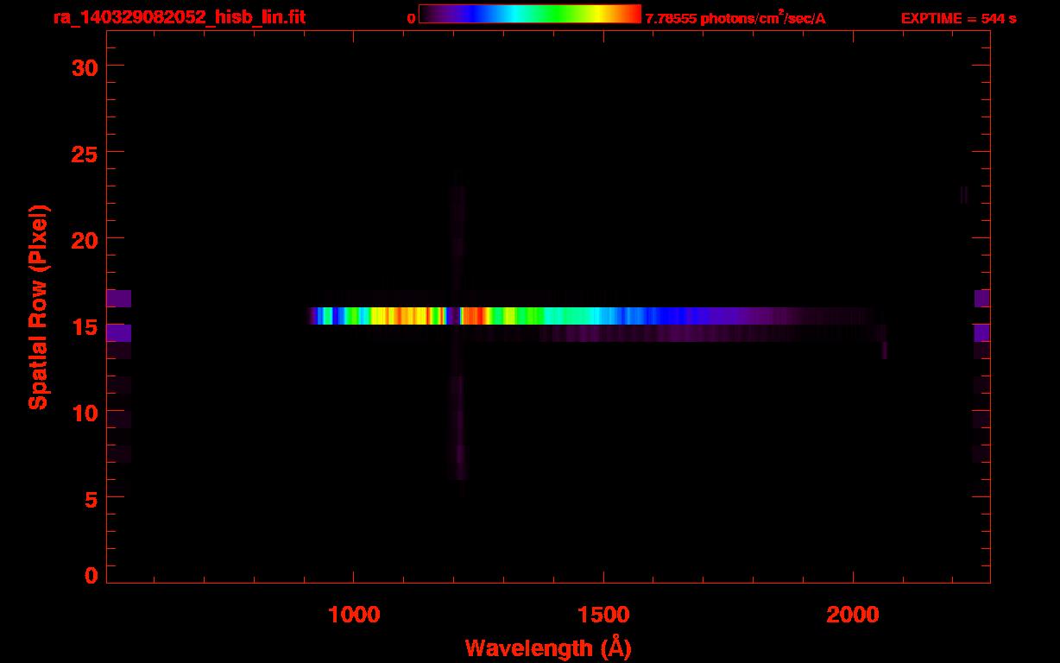Click the 1500 wavelength tick label
This screenshot has height=663, width=1060.
pyautogui.click(x=603, y=615)
